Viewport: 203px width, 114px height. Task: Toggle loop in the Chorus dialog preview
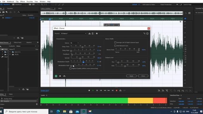[64, 76]
